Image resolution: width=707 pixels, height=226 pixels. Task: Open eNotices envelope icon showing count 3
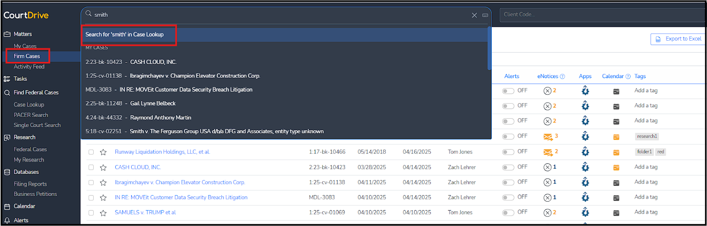pyautogui.click(x=548, y=137)
